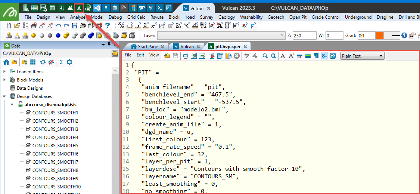Click the blue floppy-disk Save icon
The width and height of the screenshot is (420, 194).
pyautogui.click(x=75, y=25)
